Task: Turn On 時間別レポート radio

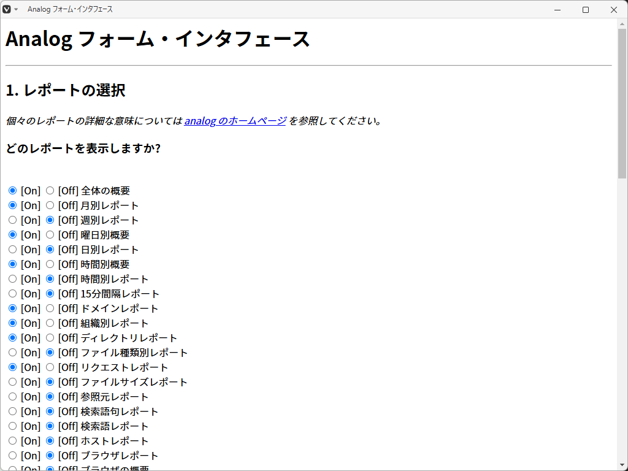Action: pos(12,279)
